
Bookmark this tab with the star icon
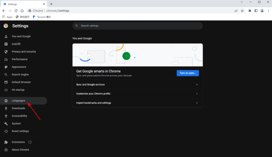(x=242, y=11)
